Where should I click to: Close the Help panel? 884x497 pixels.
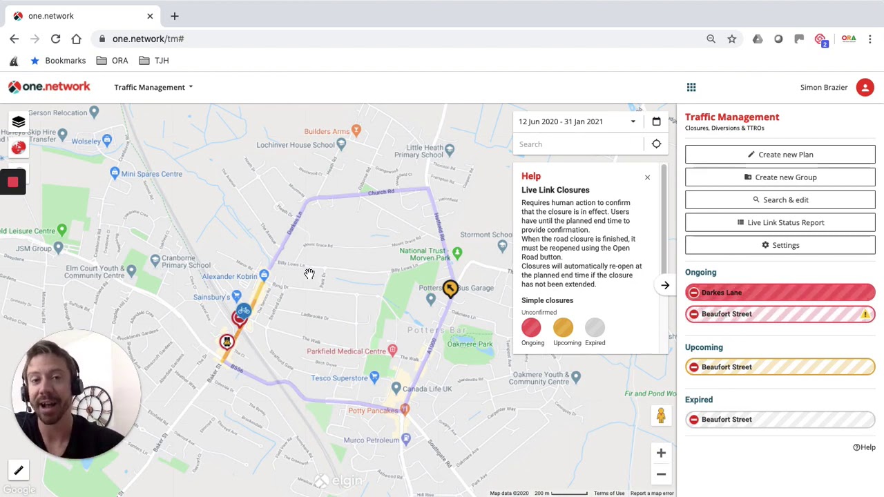point(647,177)
